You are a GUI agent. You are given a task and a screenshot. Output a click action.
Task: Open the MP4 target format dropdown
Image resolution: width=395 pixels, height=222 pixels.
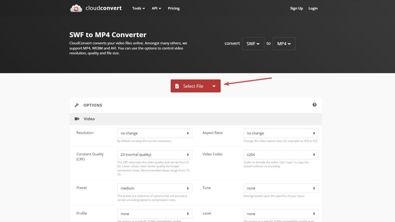coord(284,44)
